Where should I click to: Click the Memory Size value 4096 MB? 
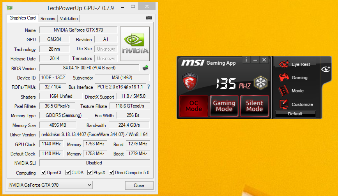click(x=58, y=125)
